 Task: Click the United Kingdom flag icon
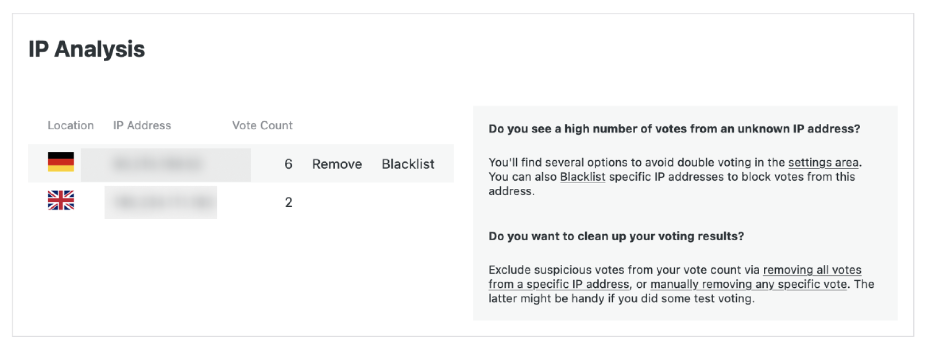click(x=61, y=200)
